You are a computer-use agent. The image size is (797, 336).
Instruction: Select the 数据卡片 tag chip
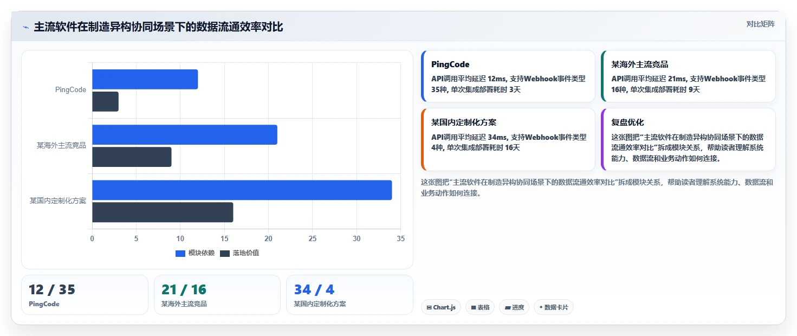point(554,307)
